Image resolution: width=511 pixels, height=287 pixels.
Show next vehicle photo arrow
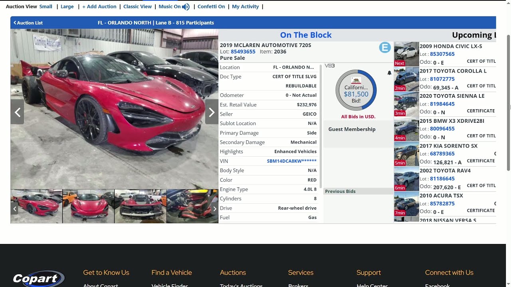pyautogui.click(x=212, y=112)
